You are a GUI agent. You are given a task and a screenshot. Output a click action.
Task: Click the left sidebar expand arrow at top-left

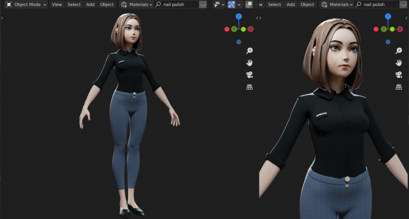pos(2,18)
